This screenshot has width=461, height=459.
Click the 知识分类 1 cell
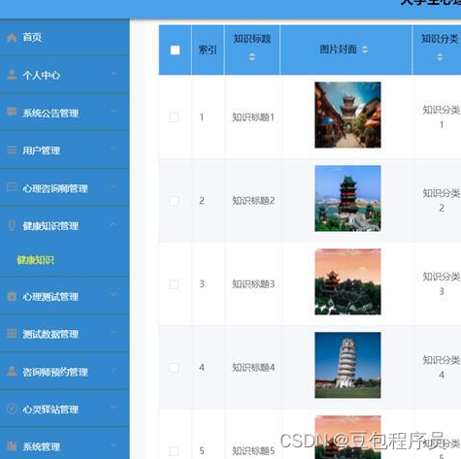coord(442,117)
